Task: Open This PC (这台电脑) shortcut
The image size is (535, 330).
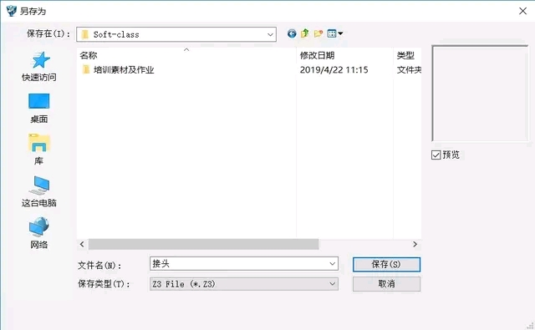Action: tap(39, 191)
